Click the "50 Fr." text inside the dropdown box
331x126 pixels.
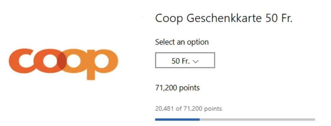[x=180, y=61]
